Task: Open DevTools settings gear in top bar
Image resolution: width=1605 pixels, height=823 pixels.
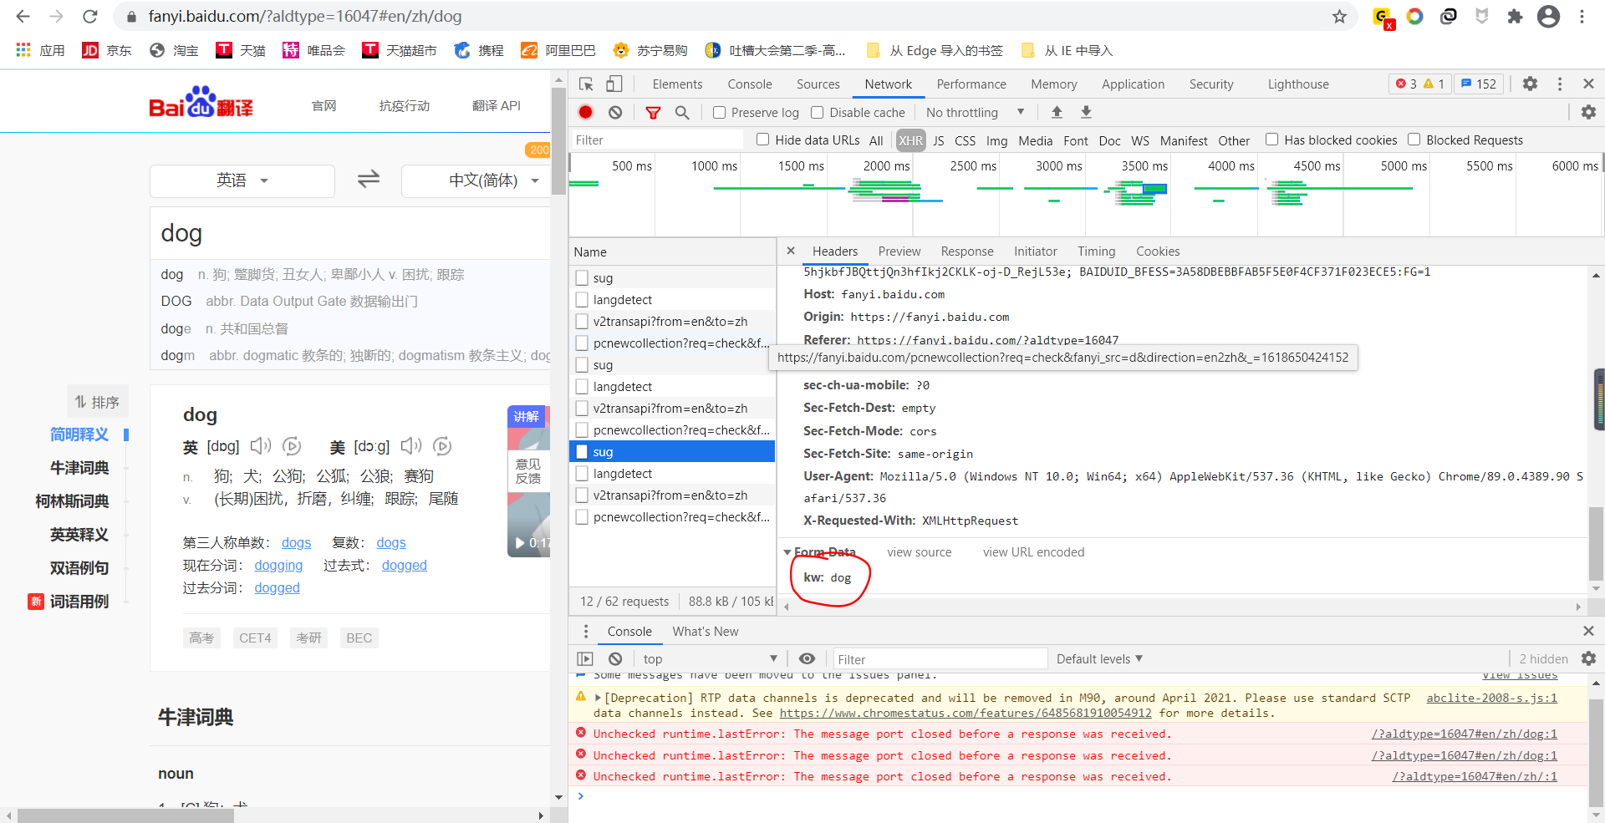Action: click(1530, 84)
